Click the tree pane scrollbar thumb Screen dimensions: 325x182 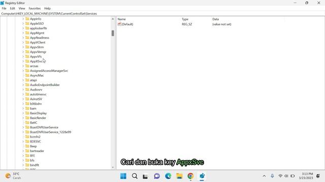pyautogui.click(x=113, y=33)
